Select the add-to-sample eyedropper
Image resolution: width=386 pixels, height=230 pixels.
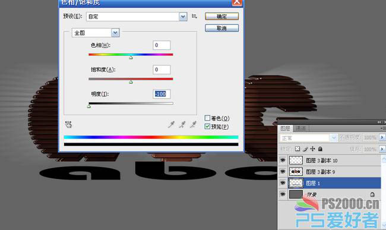(x=182, y=125)
